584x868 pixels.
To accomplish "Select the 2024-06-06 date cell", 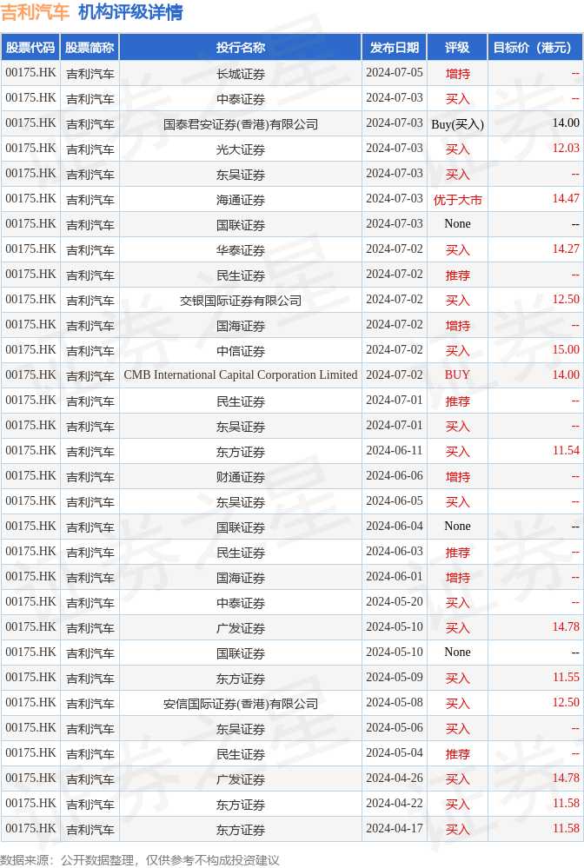I will (395, 476).
